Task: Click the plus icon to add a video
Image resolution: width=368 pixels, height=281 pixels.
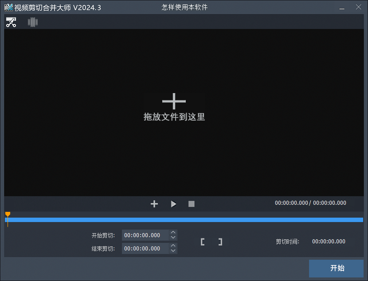Action: point(154,204)
